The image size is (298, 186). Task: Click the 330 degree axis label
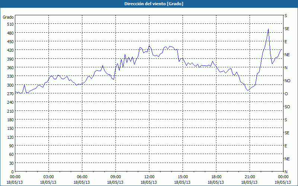tap(10, 77)
